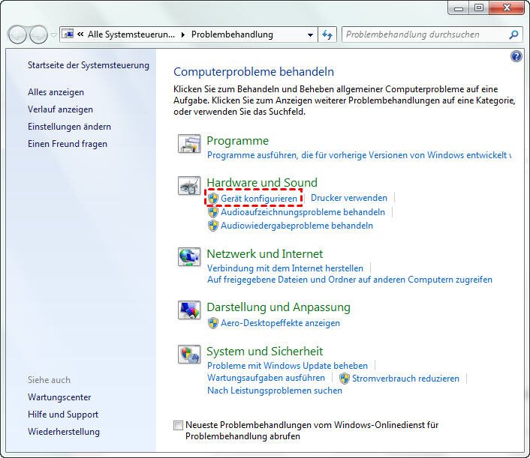
Task: Launch Drucker verwenden troubleshooter
Action: click(x=349, y=198)
